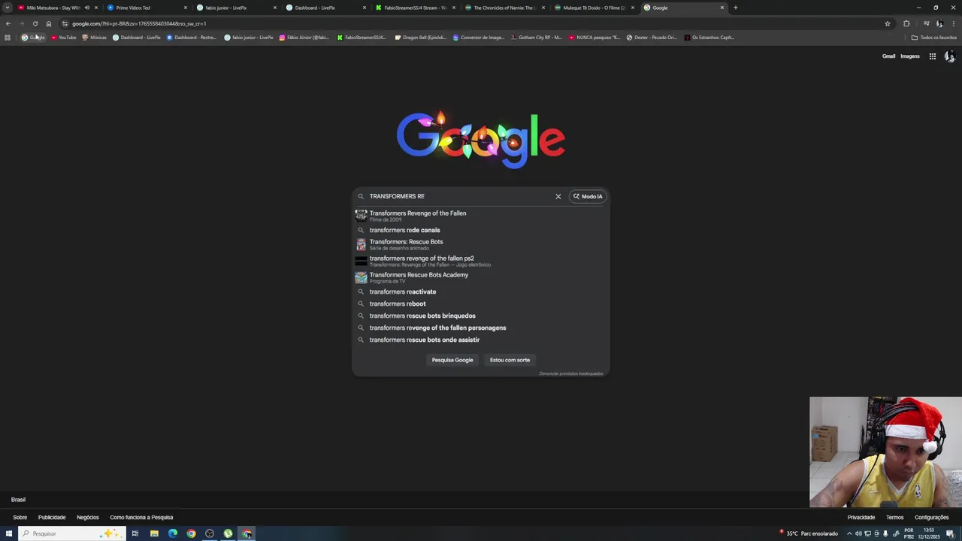Click the browser address bar URL
962x541 pixels.
point(139,23)
